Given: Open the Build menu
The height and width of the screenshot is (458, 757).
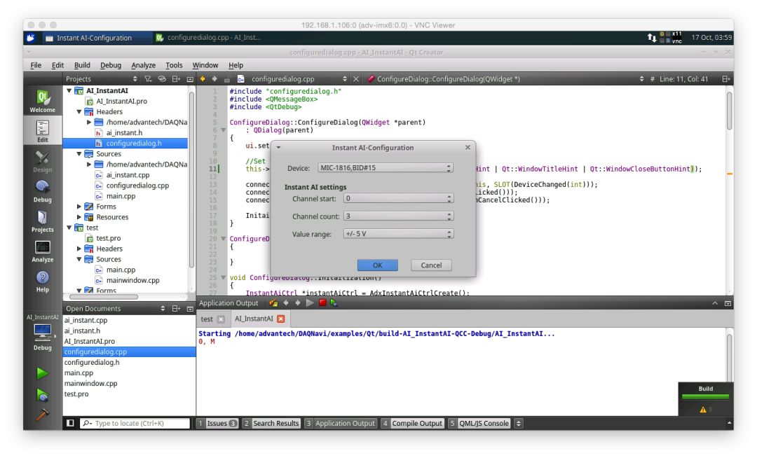Looking at the screenshot, I should click(x=82, y=65).
